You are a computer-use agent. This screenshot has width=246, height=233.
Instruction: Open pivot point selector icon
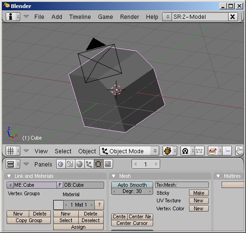pos(188,151)
